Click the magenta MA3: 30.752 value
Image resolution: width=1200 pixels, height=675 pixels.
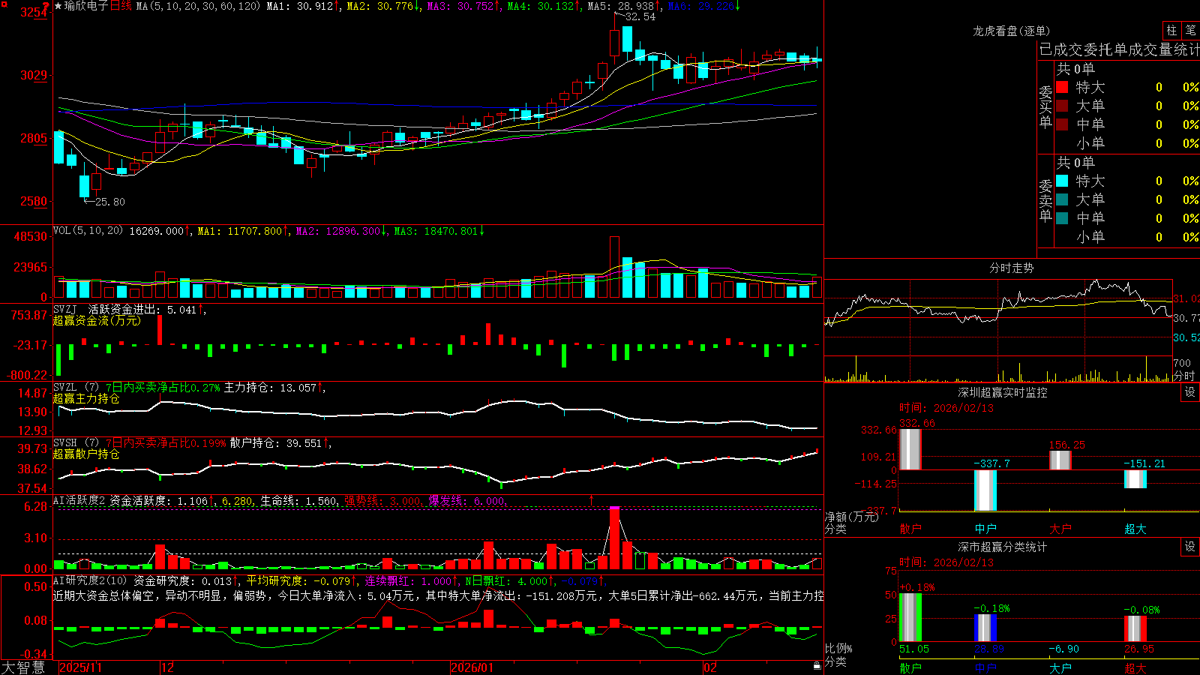pyautogui.click(x=460, y=6)
